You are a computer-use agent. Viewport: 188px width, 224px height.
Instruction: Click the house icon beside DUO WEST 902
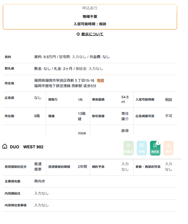(5, 146)
